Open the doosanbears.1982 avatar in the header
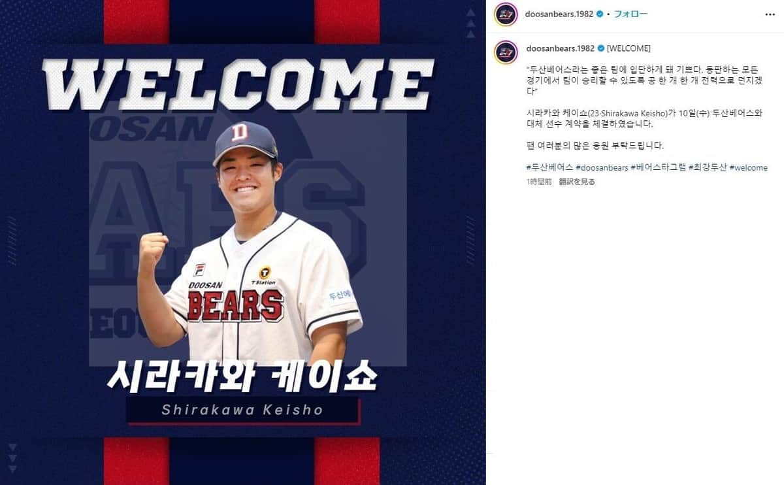The image size is (784, 485). tap(506, 14)
